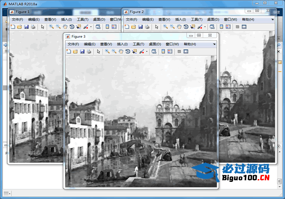
Task: Print Figure 1 using printer icon
Action: pos(33,27)
